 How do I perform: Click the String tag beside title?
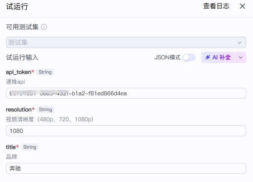point(30,147)
